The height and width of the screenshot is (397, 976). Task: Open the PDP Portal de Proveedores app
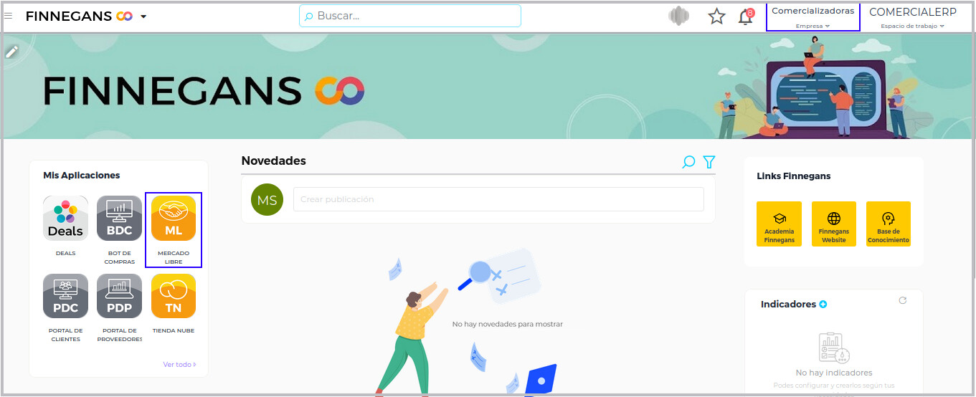click(x=119, y=296)
